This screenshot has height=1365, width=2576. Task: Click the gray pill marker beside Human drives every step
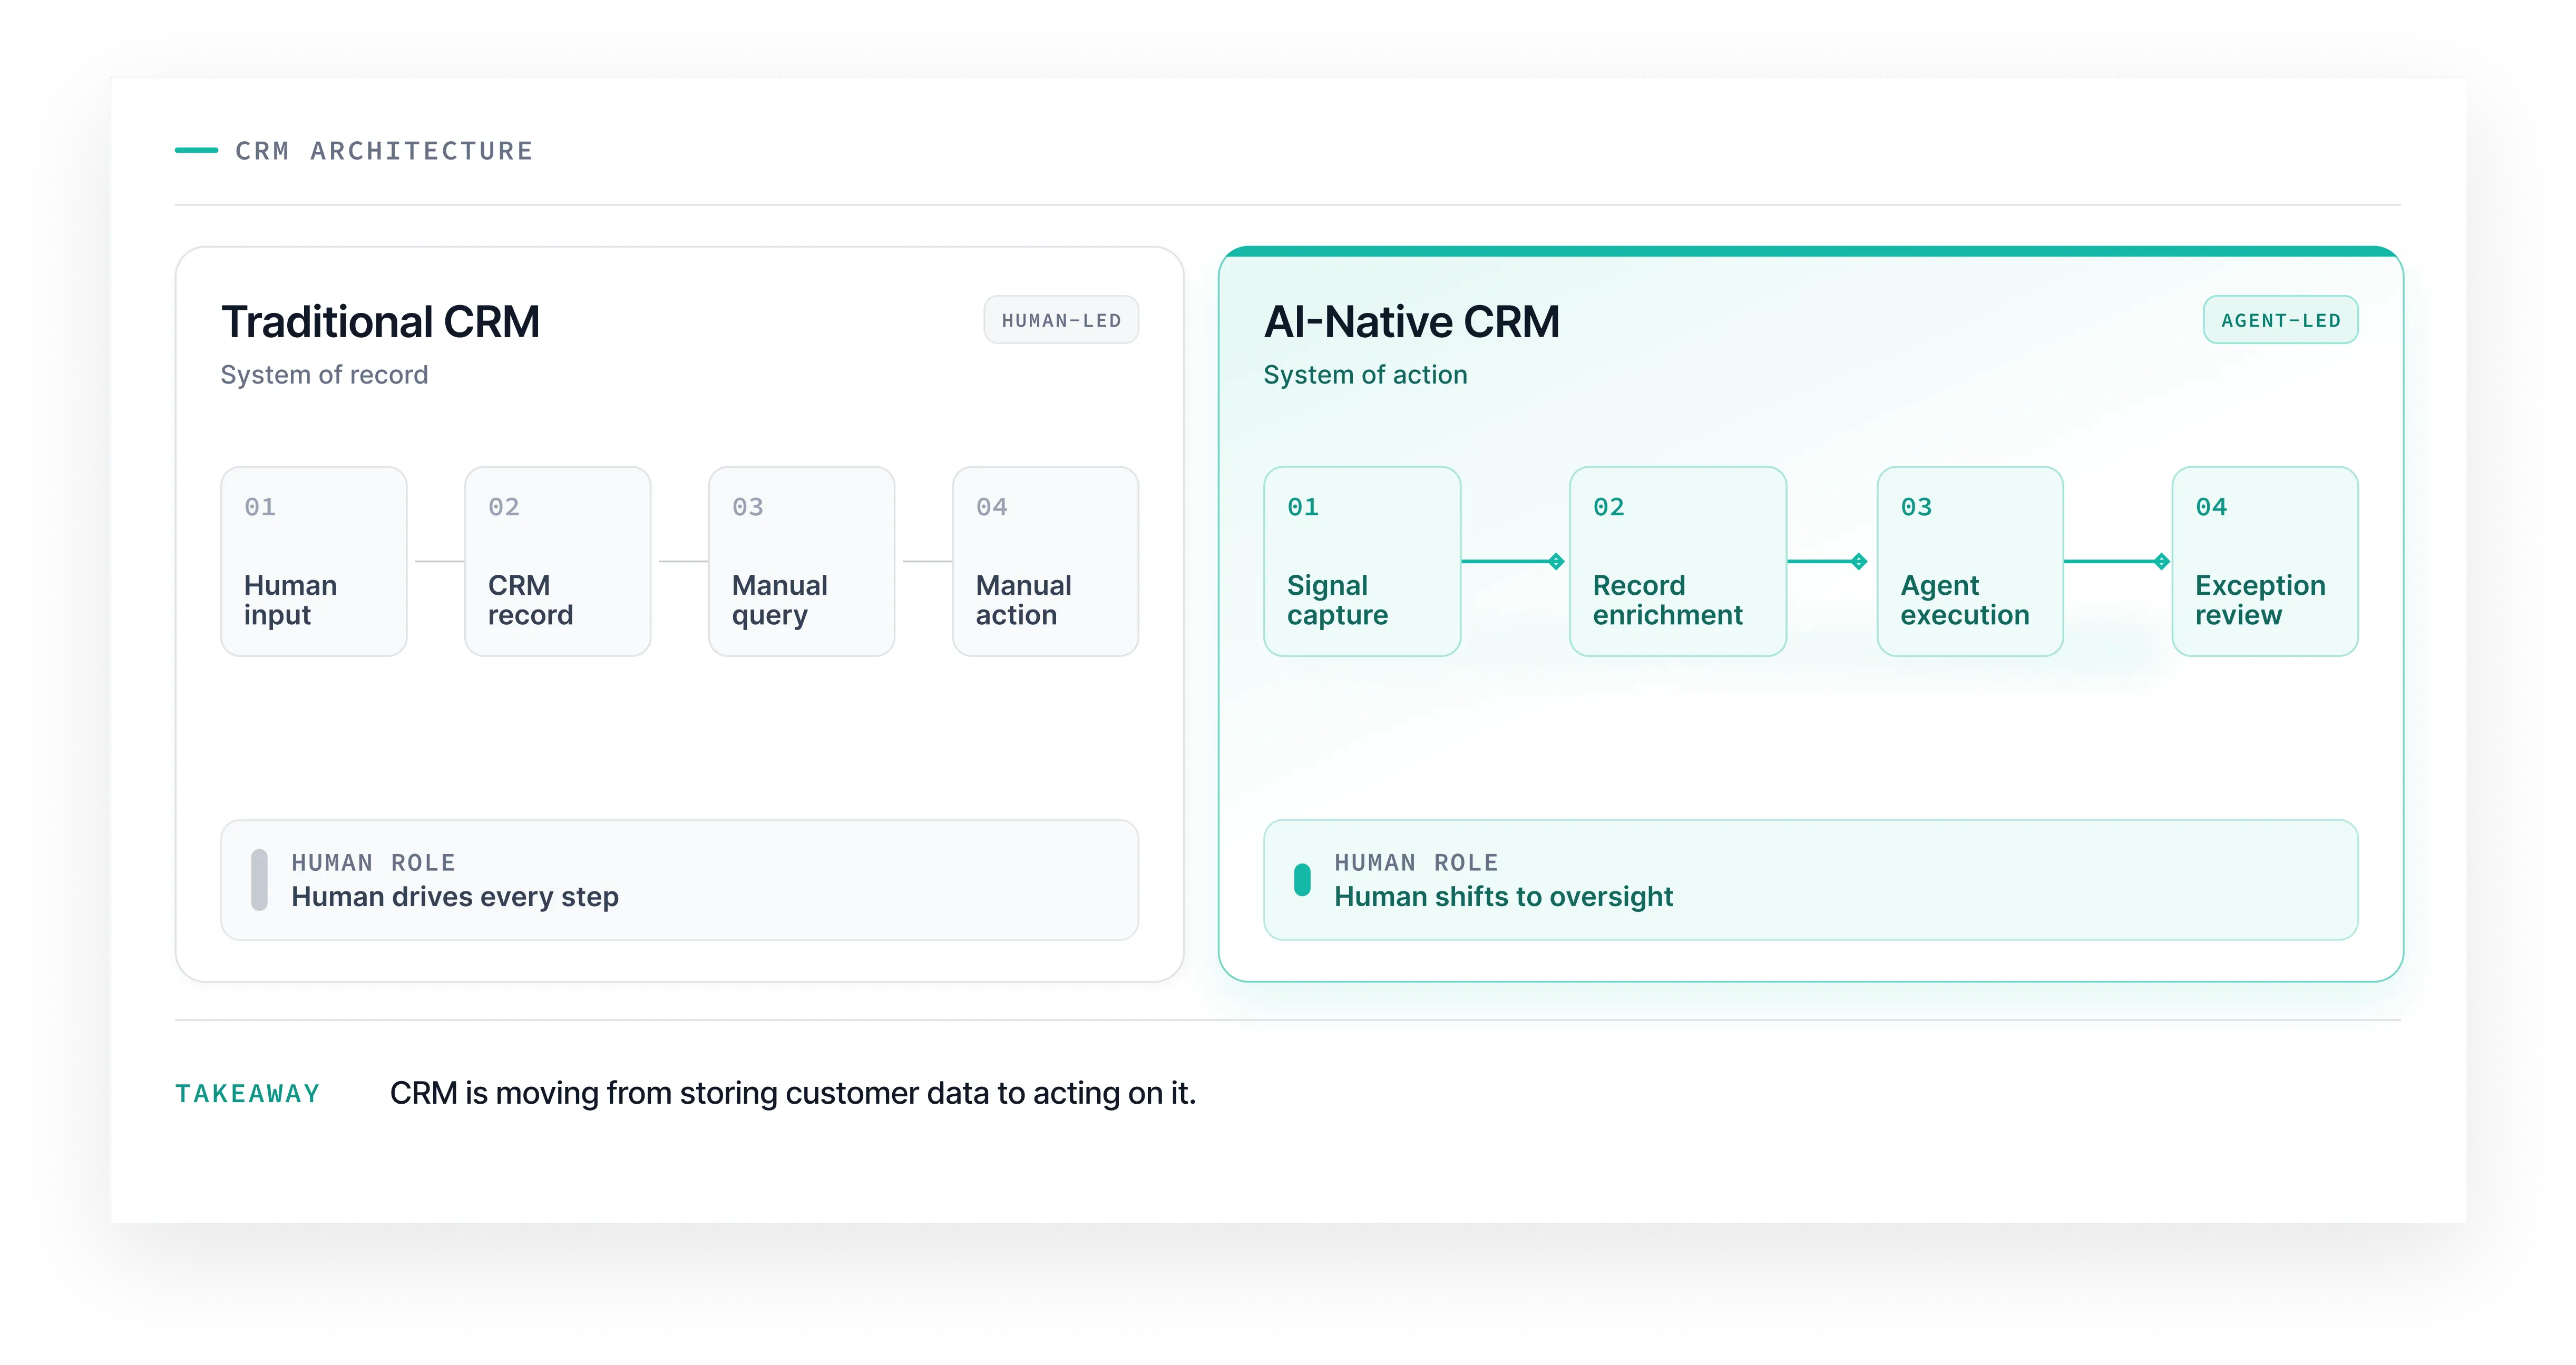259,880
